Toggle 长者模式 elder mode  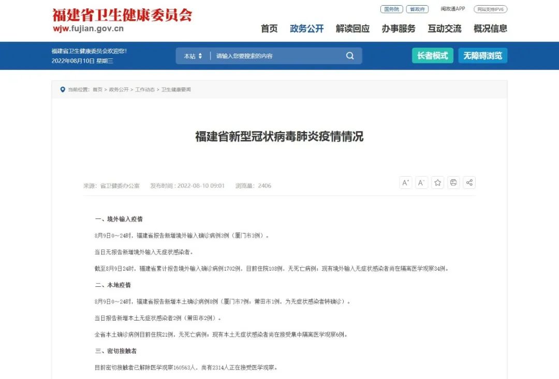[432, 56]
